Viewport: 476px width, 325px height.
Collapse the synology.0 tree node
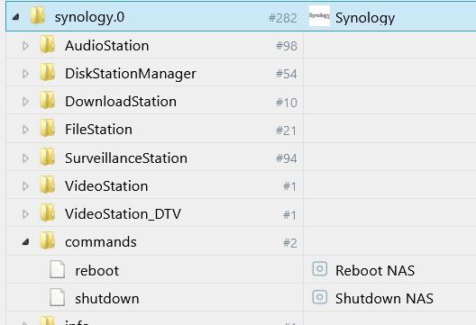[16, 17]
